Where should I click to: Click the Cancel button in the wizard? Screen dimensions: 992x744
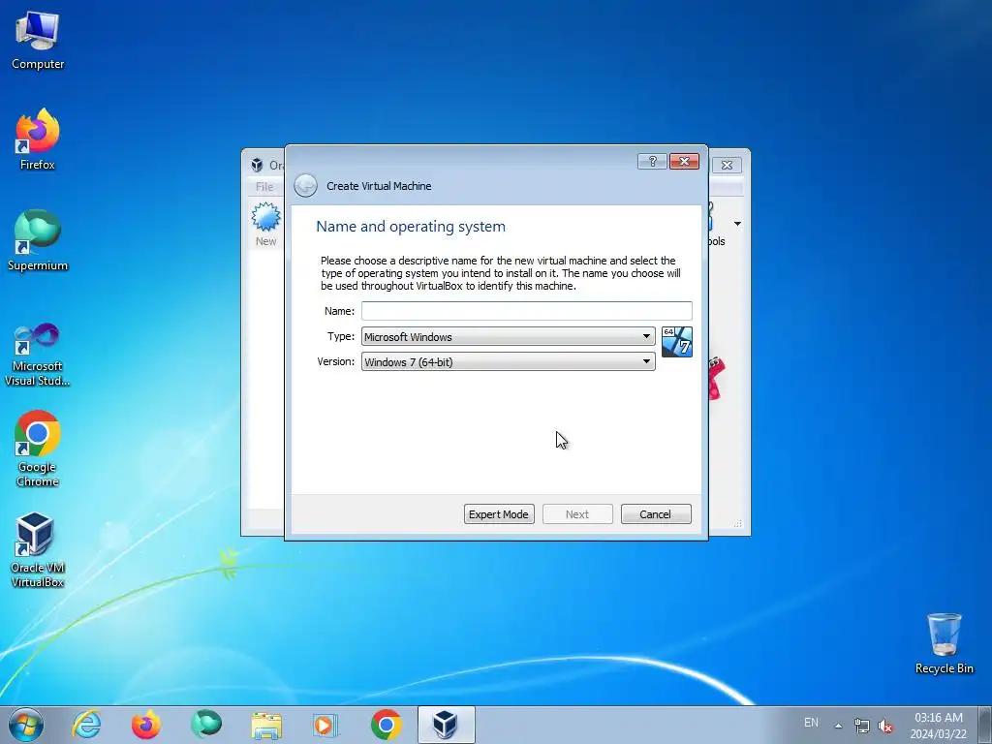pyautogui.click(x=656, y=514)
